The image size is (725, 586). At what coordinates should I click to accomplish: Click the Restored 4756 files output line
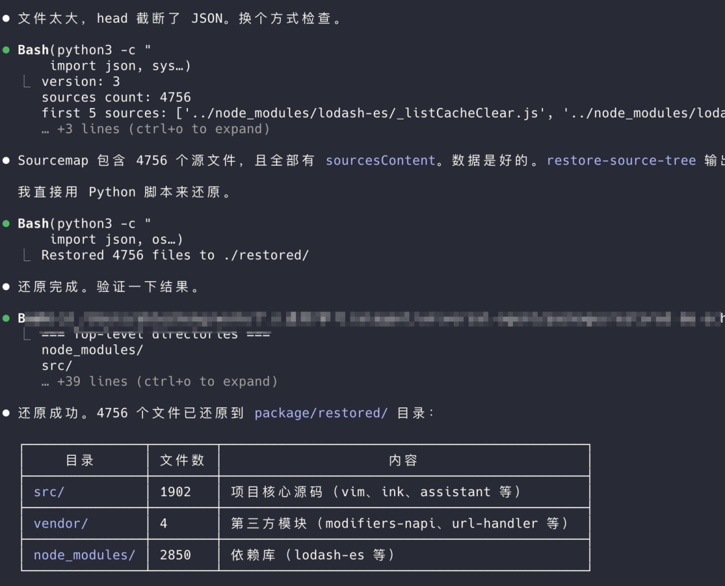[x=175, y=255]
